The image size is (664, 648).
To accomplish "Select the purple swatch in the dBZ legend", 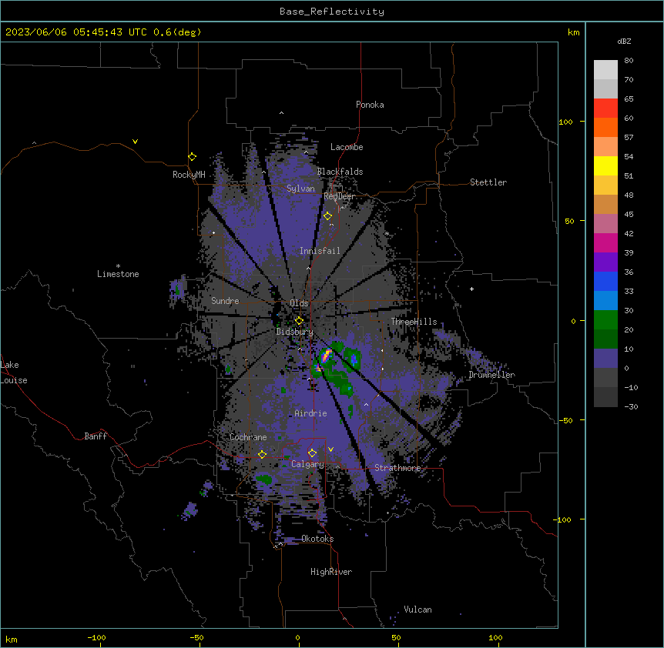I will [605, 262].
